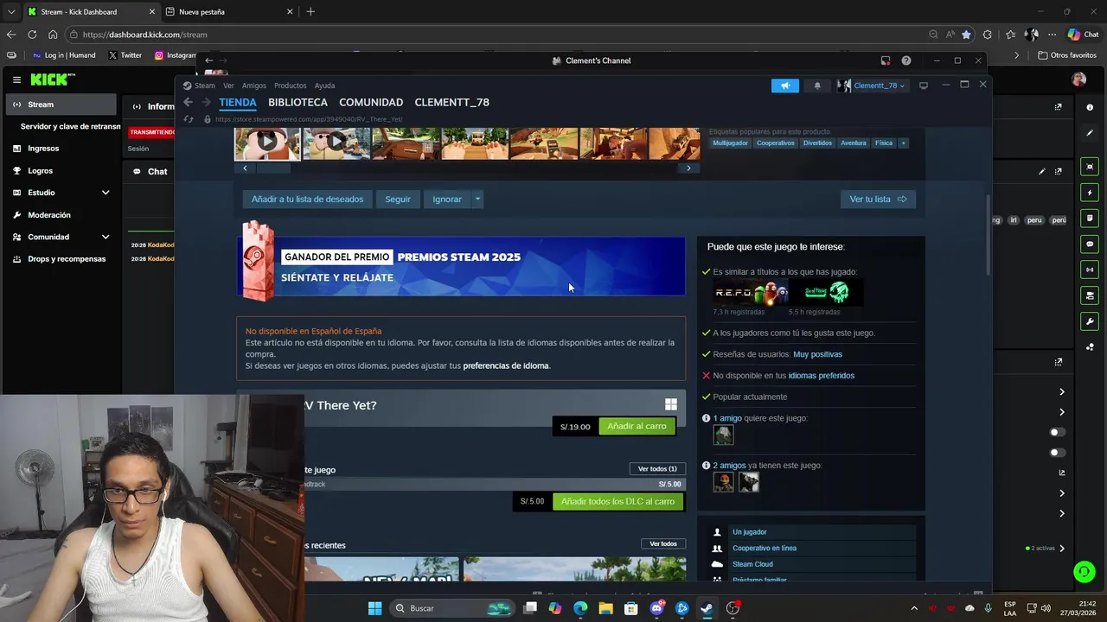This screenshot has height=622, width=1107.
Task: Click the browser home button
Action: [53, 35]
